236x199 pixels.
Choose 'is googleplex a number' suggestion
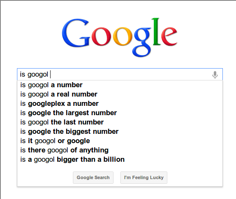tap(120, 104)
